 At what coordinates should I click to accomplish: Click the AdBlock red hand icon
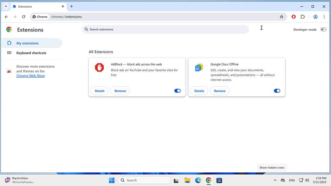pyautogui.click(x=99, y=68)
